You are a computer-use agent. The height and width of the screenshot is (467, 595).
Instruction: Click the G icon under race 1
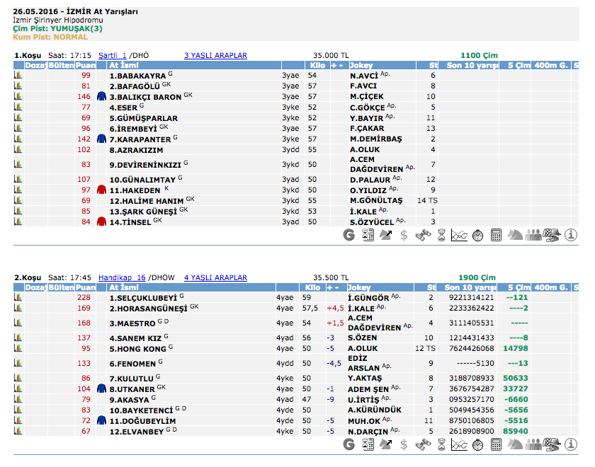348,235
